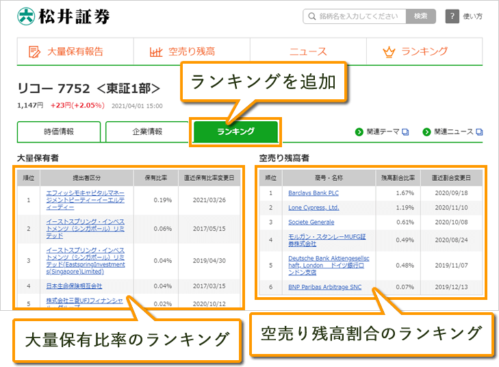
Task: Click the 空売り残高 chart icon
Action: point(156,52)
